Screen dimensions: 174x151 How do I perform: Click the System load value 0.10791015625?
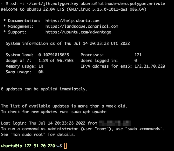click(54, 55)
